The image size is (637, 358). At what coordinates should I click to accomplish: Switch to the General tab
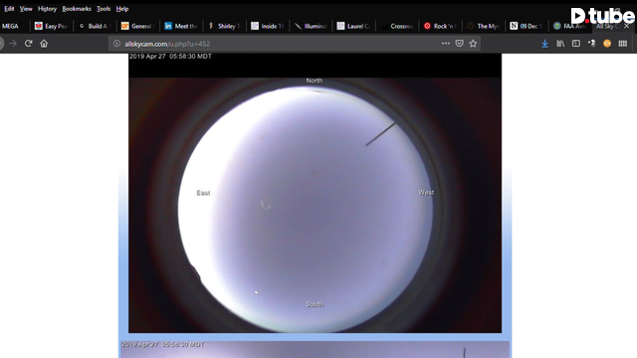tap(138, 26)
